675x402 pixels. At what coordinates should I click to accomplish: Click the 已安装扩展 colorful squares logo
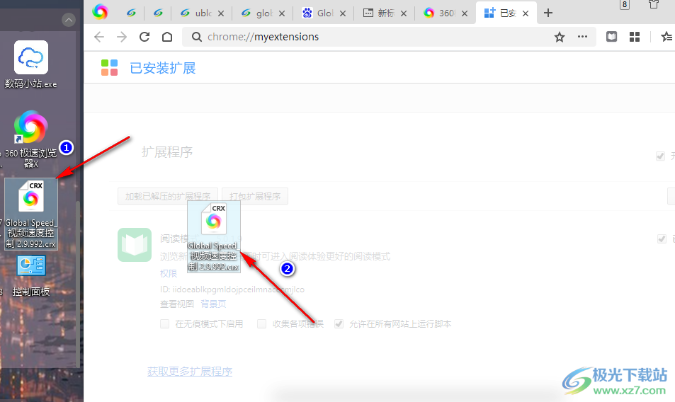point(109,67)
